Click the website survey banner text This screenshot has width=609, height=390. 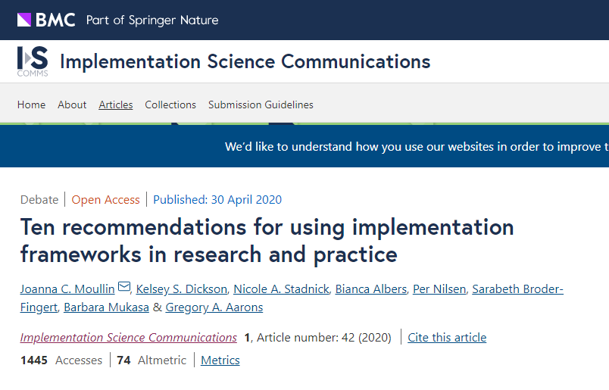[x=417, y=147]
